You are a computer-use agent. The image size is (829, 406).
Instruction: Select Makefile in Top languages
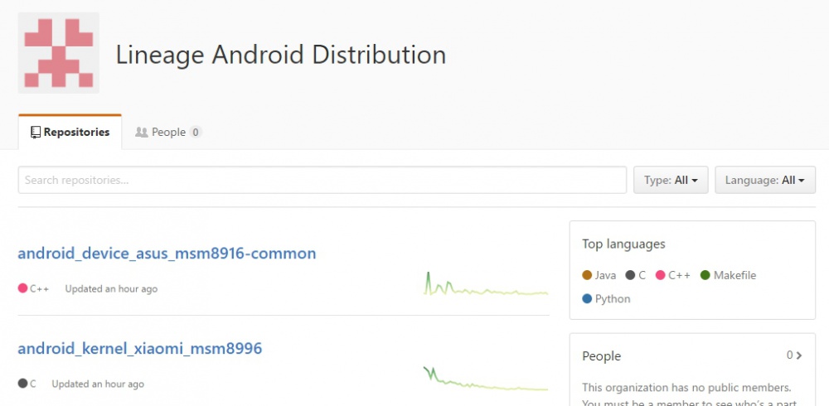(729, 275)
